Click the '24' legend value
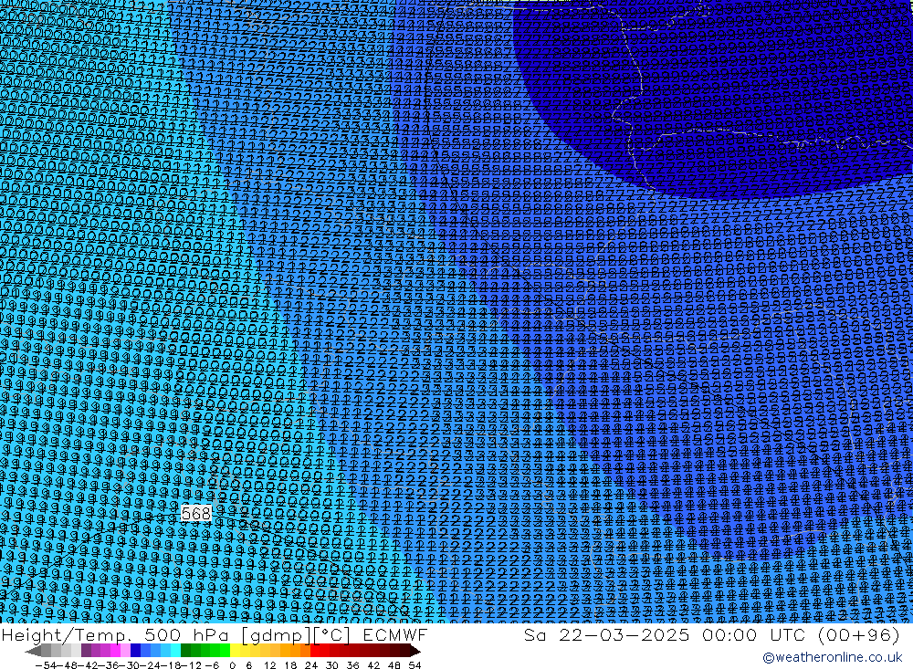 (x=311, y=664)
